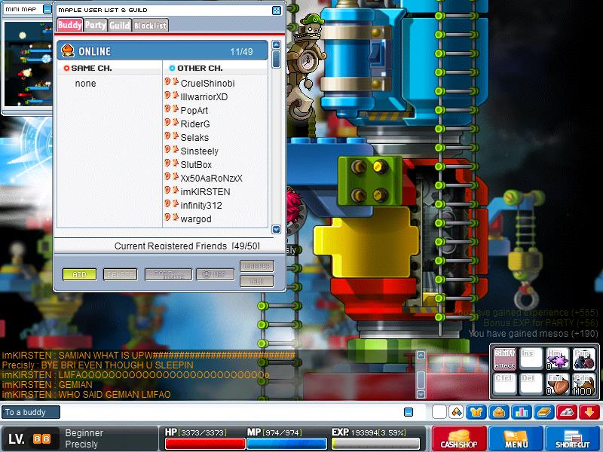Toggle the chat window minimize button
The height and width of the screenshot is (452, 603).
[409, 412]
